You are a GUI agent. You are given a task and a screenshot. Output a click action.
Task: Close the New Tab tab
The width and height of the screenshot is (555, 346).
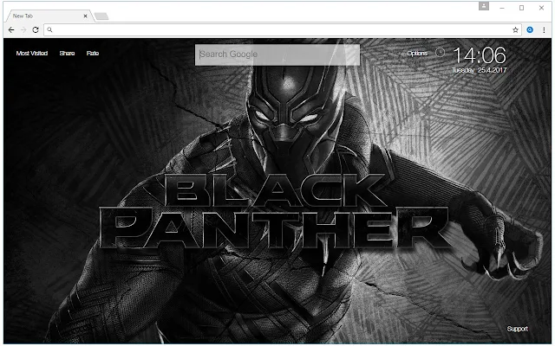point(85,16)
